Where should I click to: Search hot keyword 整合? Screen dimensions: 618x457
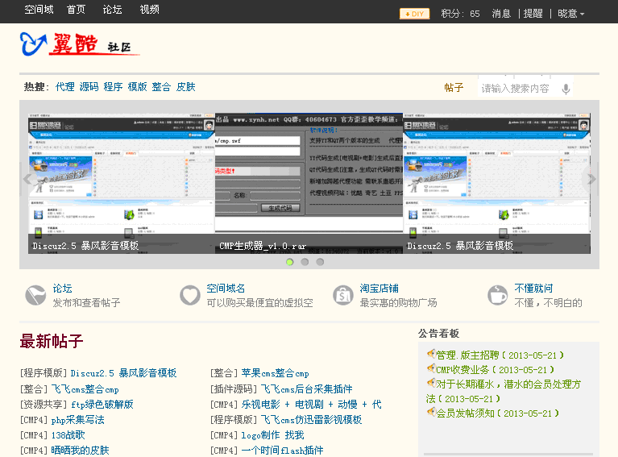161,87
